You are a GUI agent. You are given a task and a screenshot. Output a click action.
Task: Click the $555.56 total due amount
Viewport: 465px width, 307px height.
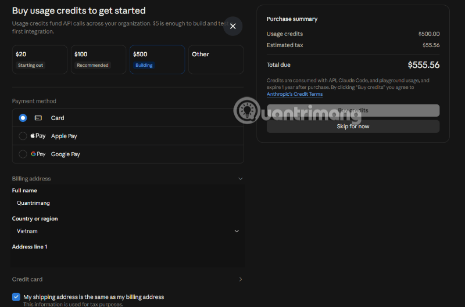(424, 65)
